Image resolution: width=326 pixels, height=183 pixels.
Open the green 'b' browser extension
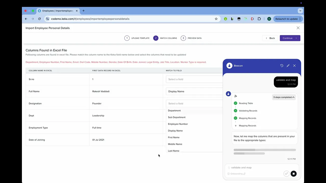(225, 19)
